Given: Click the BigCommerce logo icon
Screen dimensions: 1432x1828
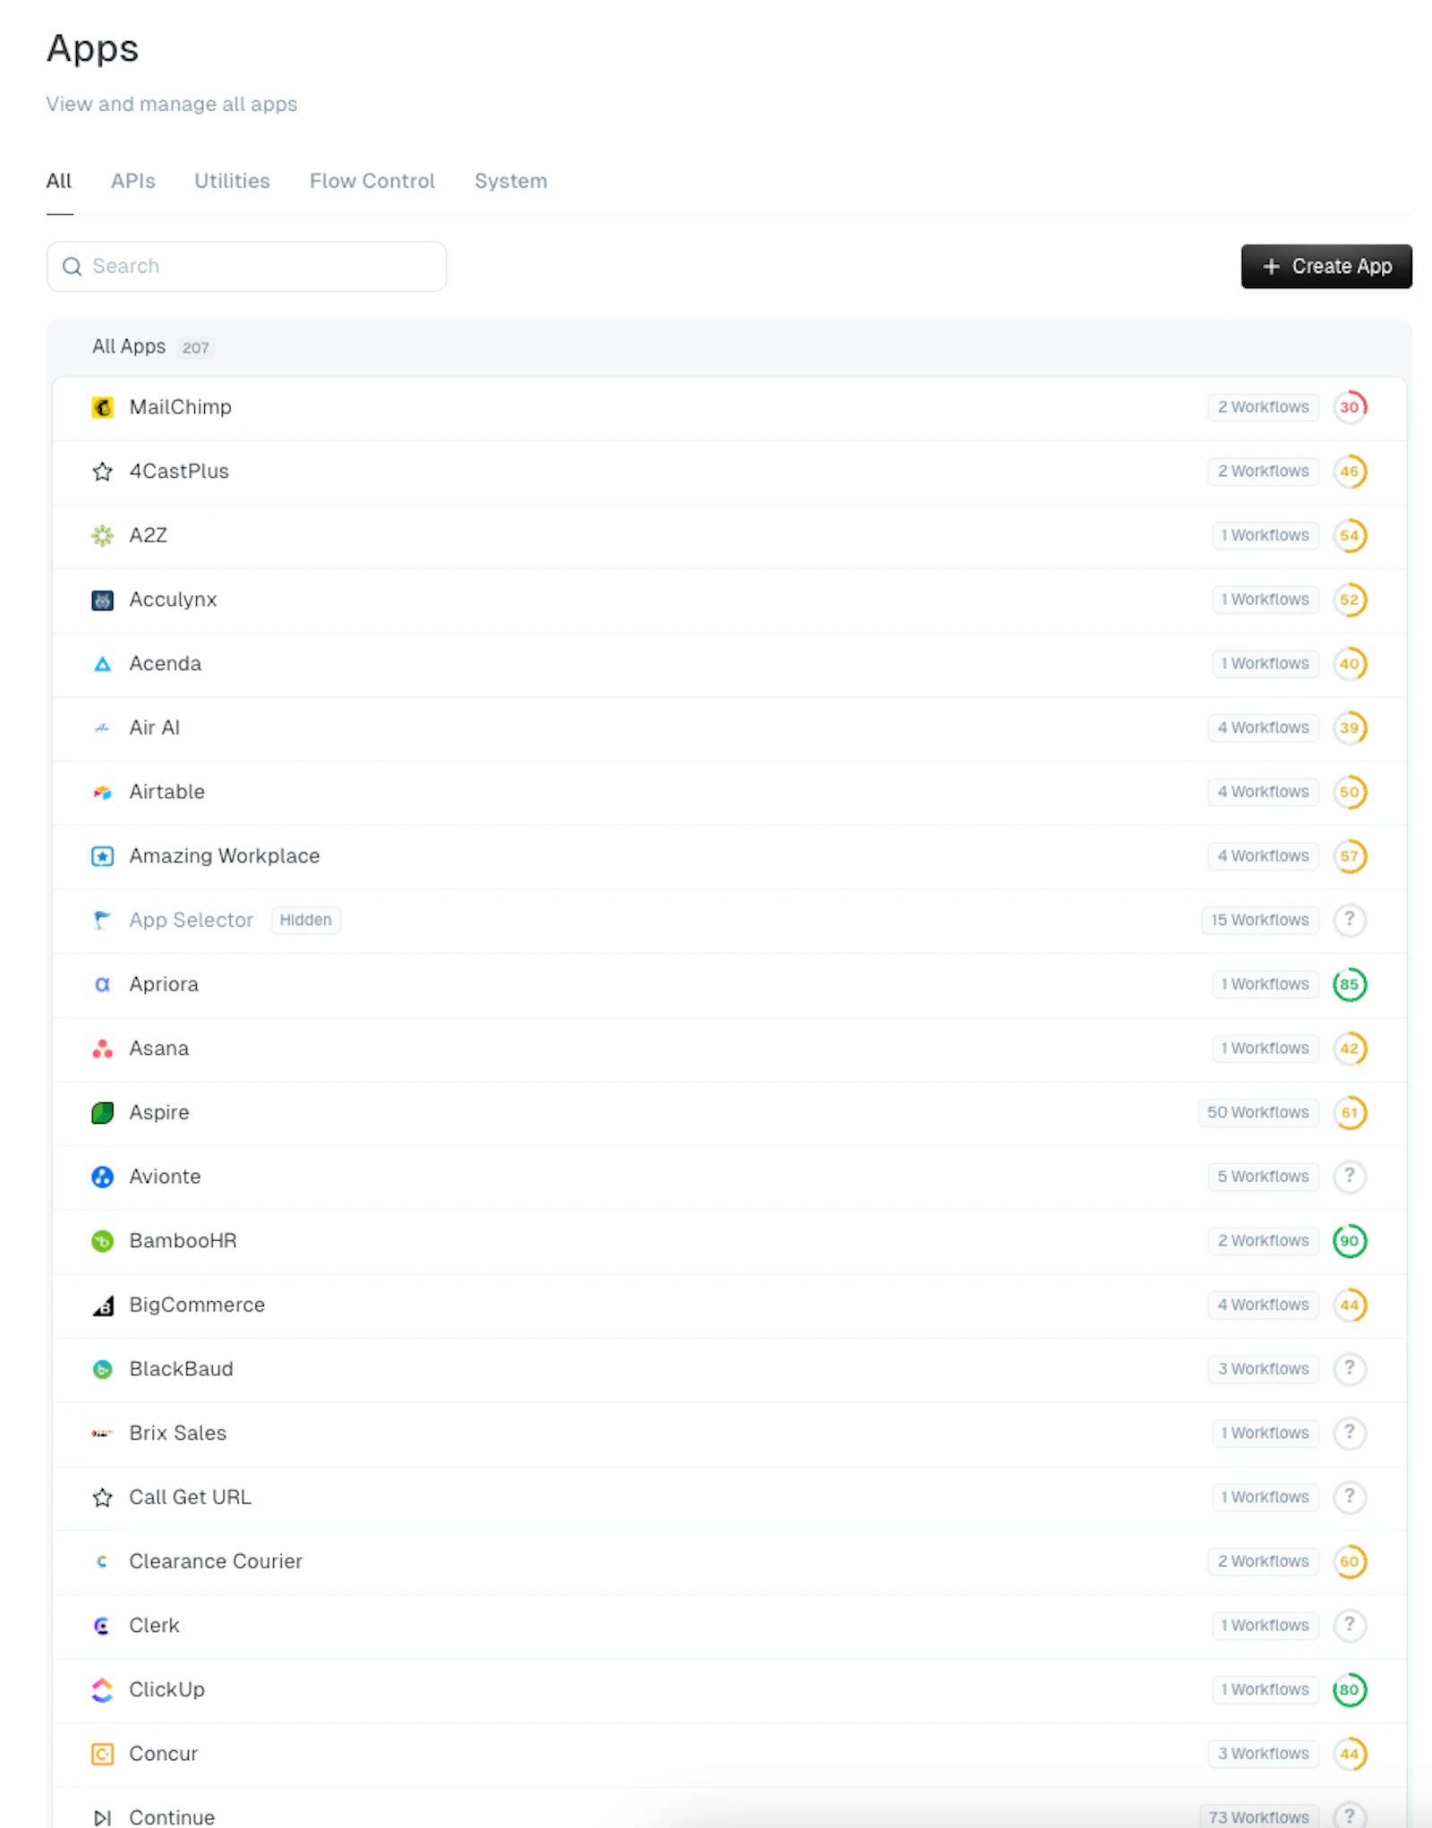Looking at the screenshot, I should (103, 1305).
